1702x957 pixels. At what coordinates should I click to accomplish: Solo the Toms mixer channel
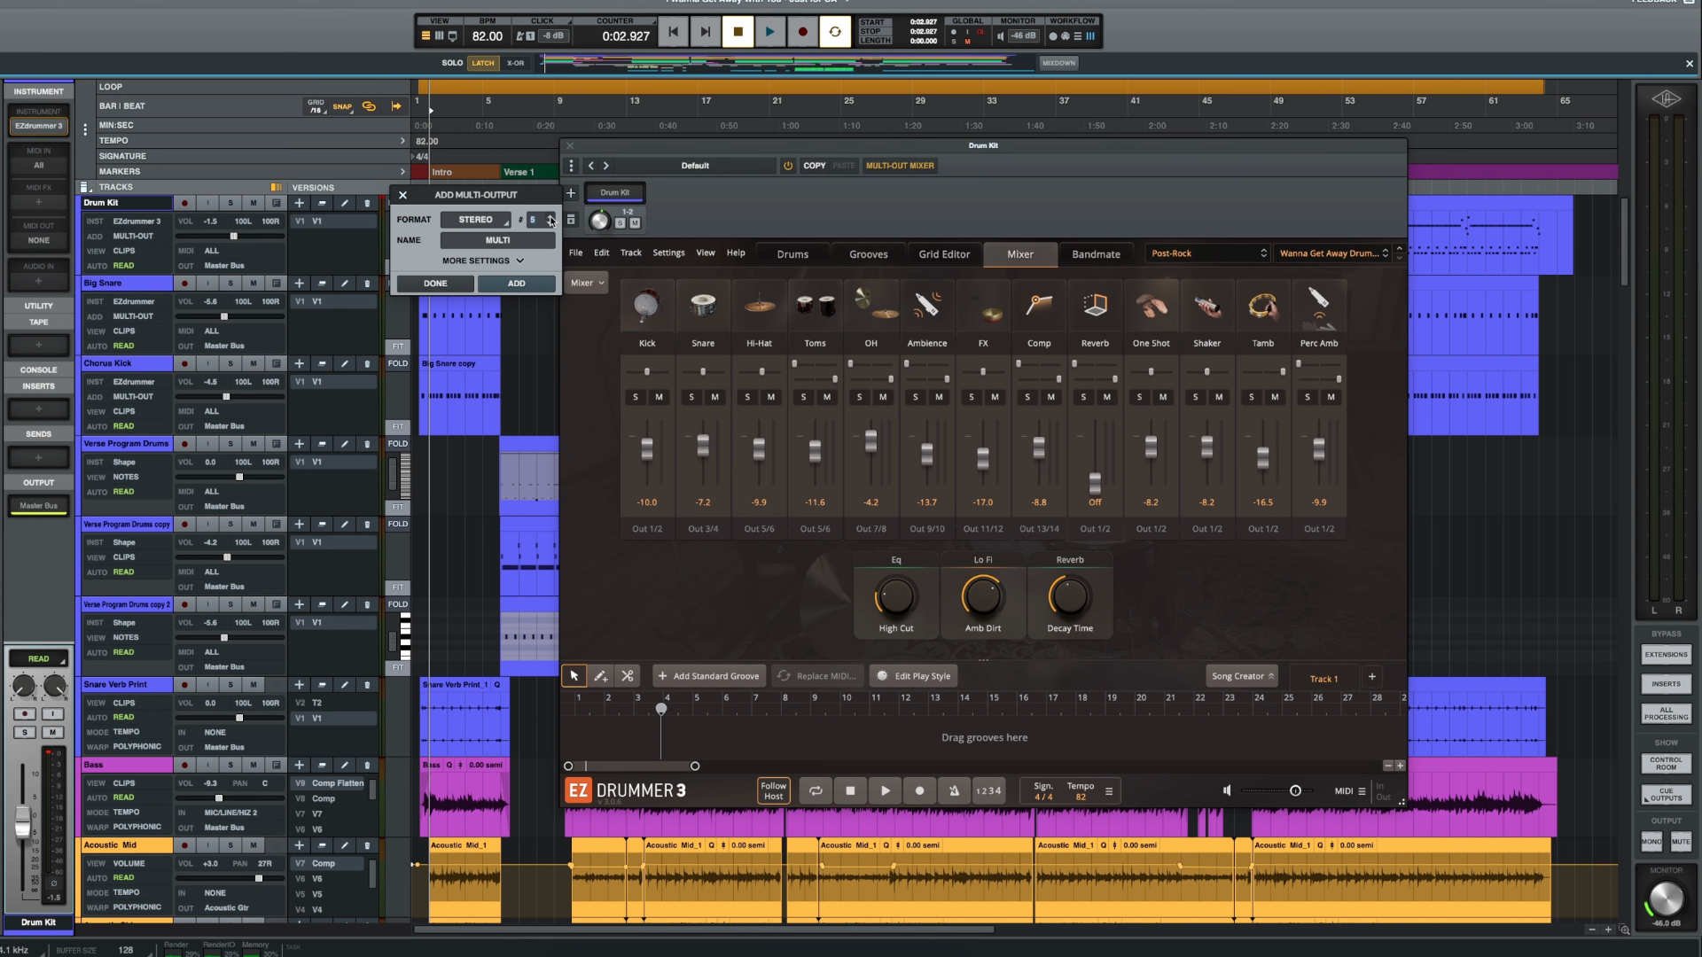tap(804, 397)
